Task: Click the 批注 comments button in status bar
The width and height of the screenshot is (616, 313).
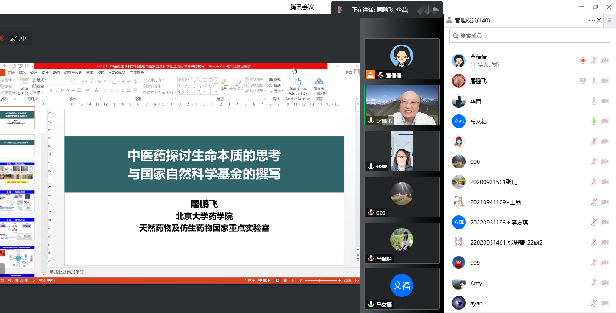Action: click(264, 280)
